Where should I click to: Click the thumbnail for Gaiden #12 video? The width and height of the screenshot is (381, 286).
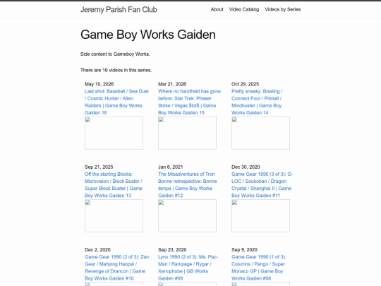(187, 215)
